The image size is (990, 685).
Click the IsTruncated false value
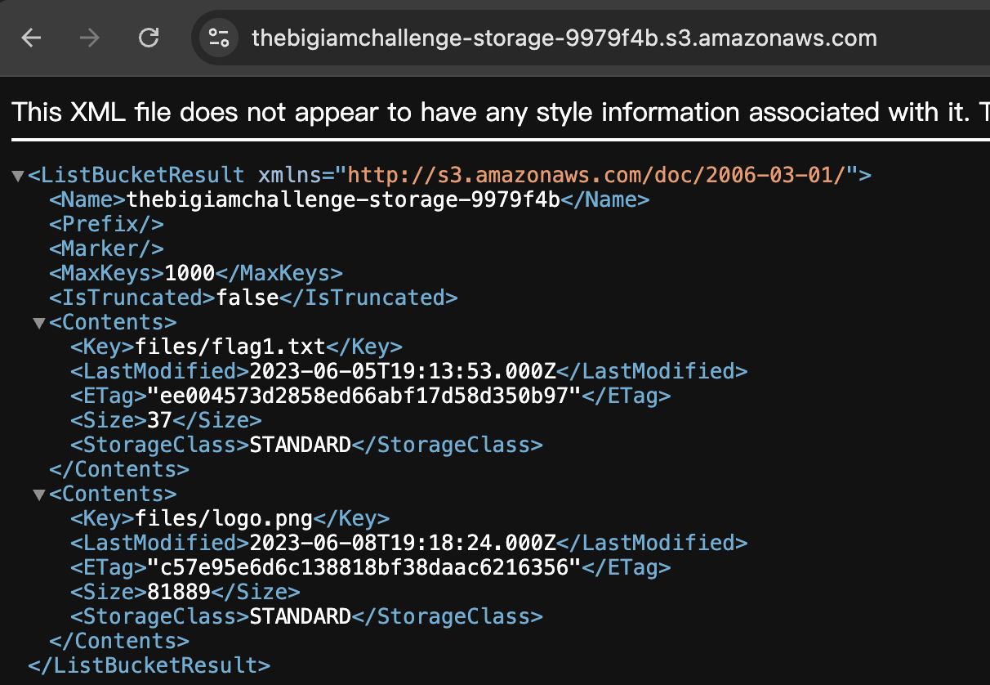click(247, 298)
